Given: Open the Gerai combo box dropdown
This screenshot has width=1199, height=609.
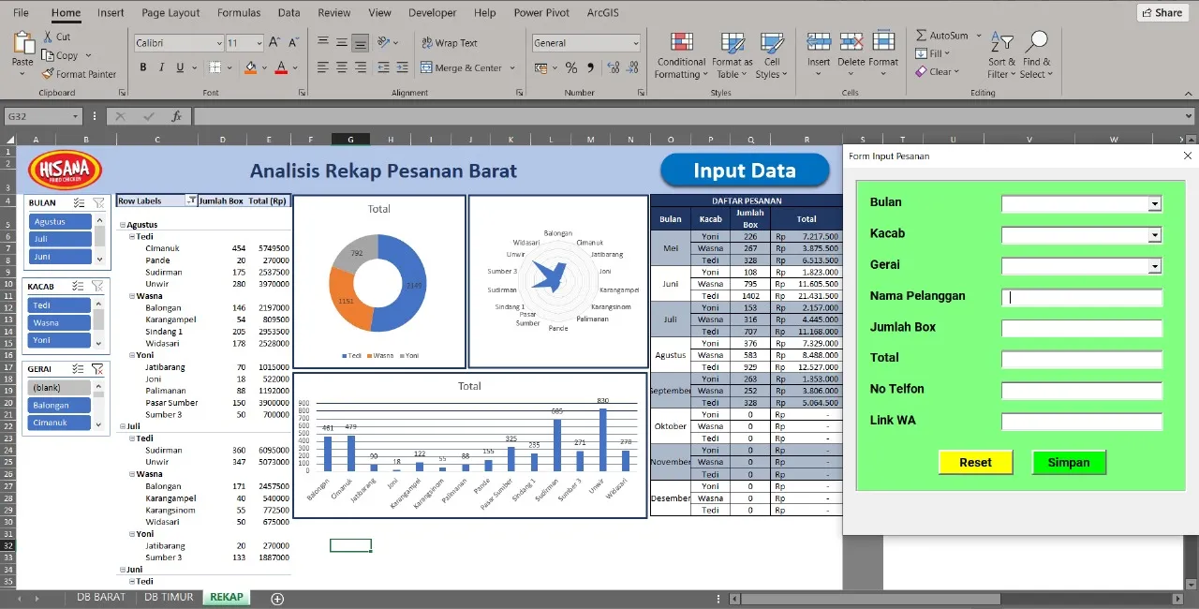Looking at the screenshot, I should 1155,266.
